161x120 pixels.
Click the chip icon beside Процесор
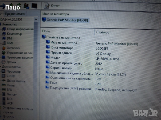coord(4,71)
